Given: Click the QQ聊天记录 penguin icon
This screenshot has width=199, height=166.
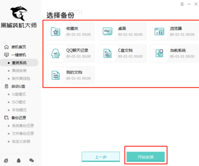Looking at the screenshot, I should click(55, 53).
